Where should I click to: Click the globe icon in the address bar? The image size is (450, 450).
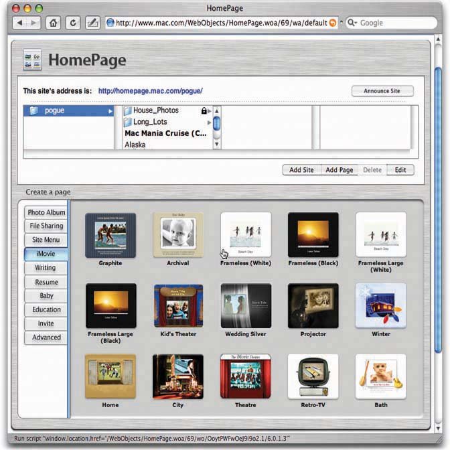click(x=110, y=23)
